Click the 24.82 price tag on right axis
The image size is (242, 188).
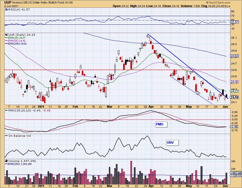pos(234,56)
